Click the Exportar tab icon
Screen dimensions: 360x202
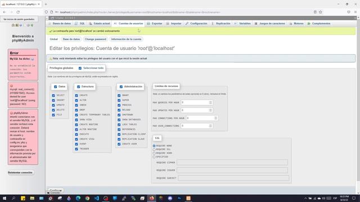coord(148,24)
